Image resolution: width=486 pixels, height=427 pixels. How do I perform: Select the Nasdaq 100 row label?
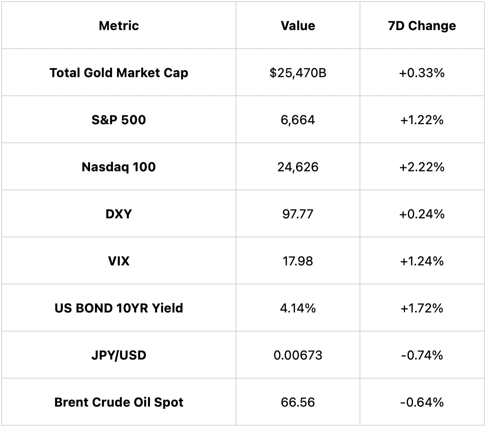[x=119, y=167]
